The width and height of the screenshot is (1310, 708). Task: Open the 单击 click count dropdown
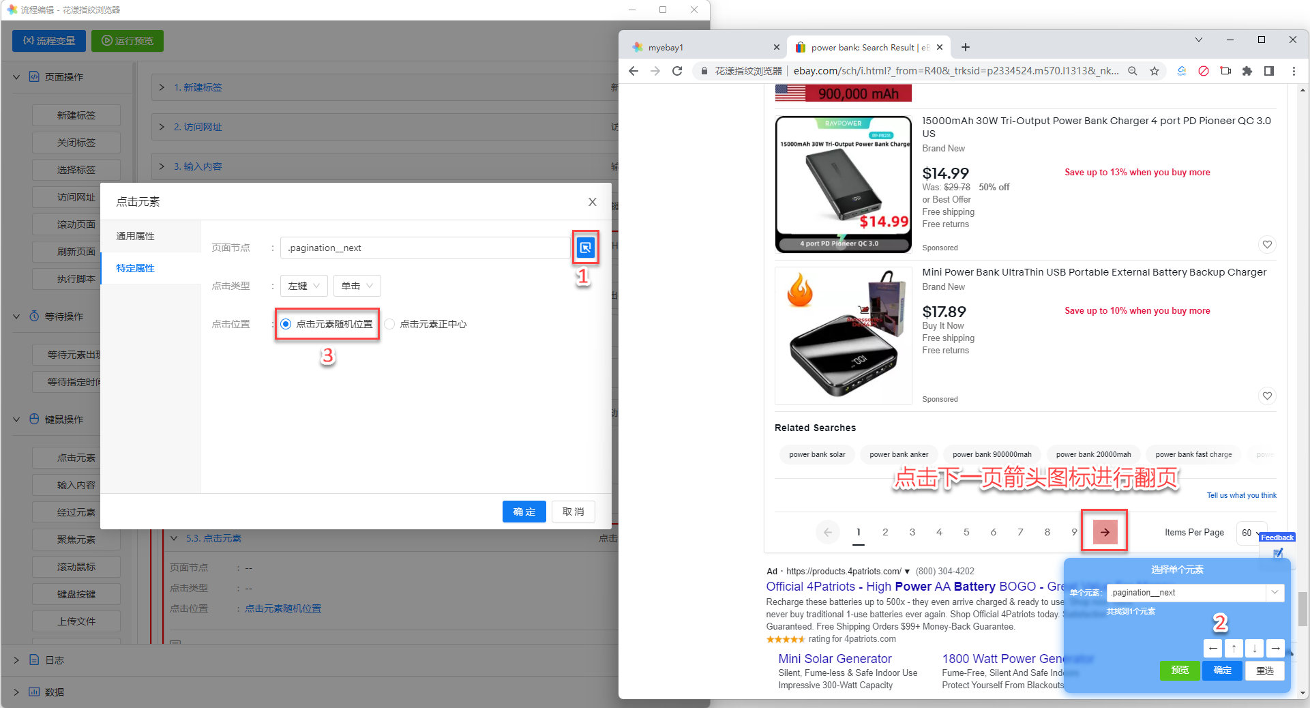[x=357, y=286]
